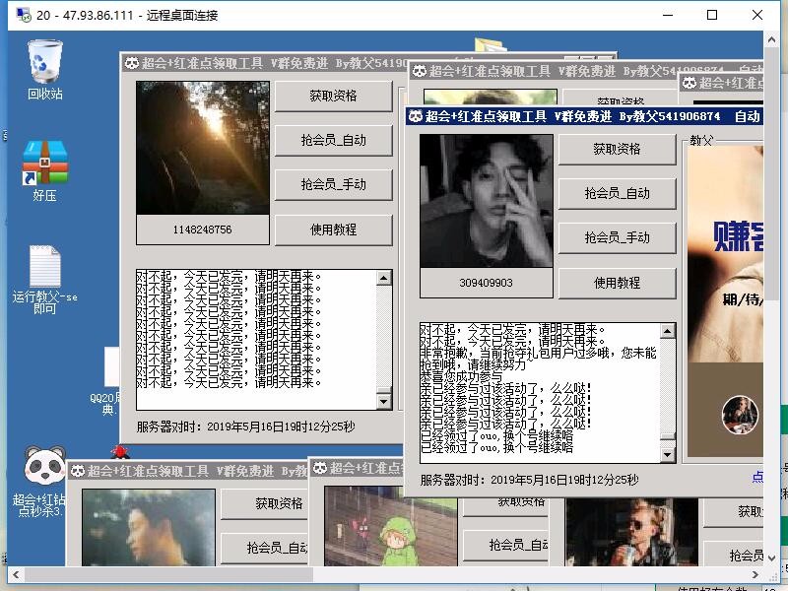Select the green hooded cartoon avatar
The height and width of the screenshot is (591, 788).
[x=390, y=526]
